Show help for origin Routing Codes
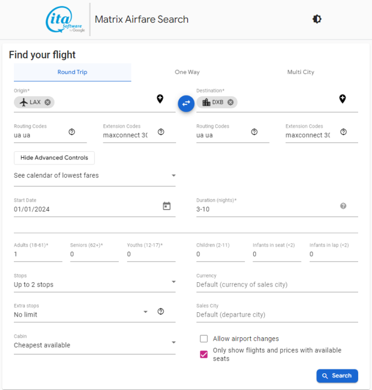Screen dimensions: 372x390 pyautogui.click(x=72, y=132)
